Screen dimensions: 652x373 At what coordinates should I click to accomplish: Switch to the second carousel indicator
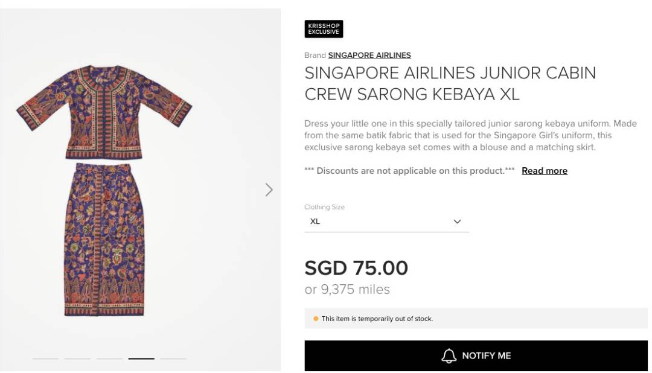[x=77, y=359]
